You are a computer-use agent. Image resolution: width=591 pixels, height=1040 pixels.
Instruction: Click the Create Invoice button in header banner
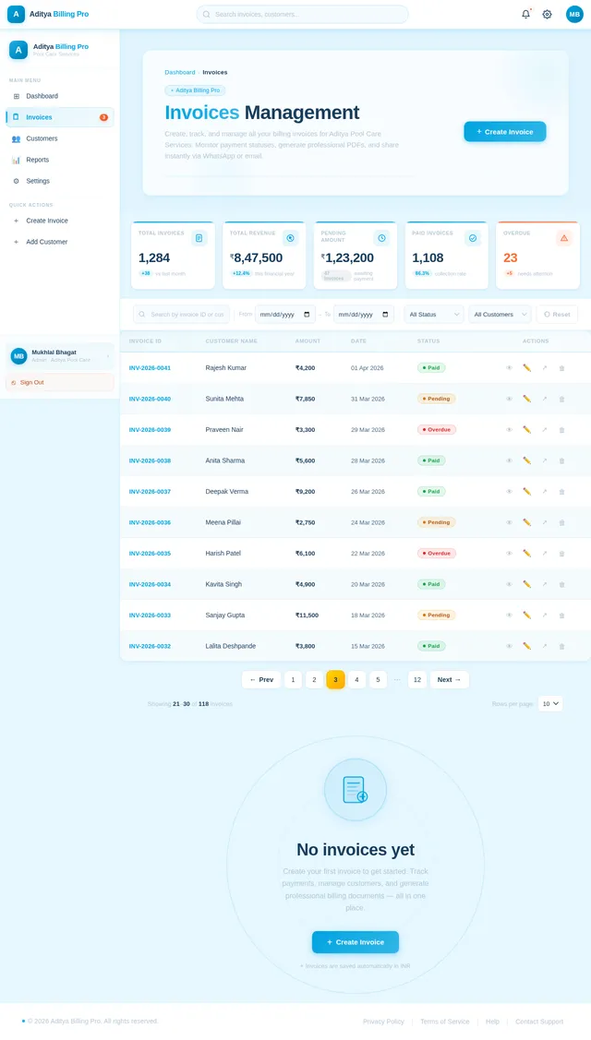click(x=505, y=132)
